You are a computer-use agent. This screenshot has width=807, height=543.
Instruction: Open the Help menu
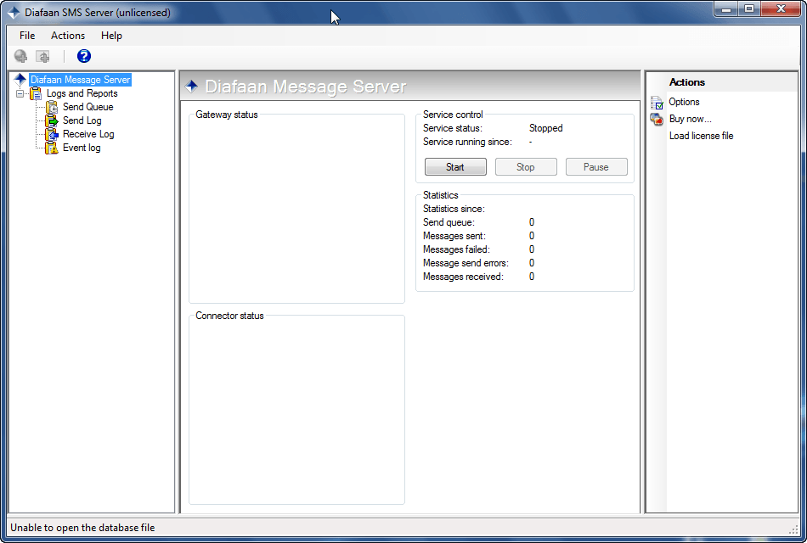point(111,36)
